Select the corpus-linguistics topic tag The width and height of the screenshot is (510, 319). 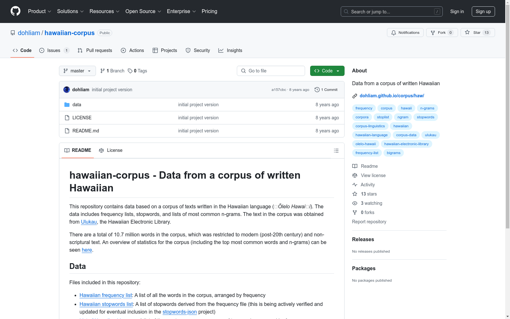tap(370, 126)
